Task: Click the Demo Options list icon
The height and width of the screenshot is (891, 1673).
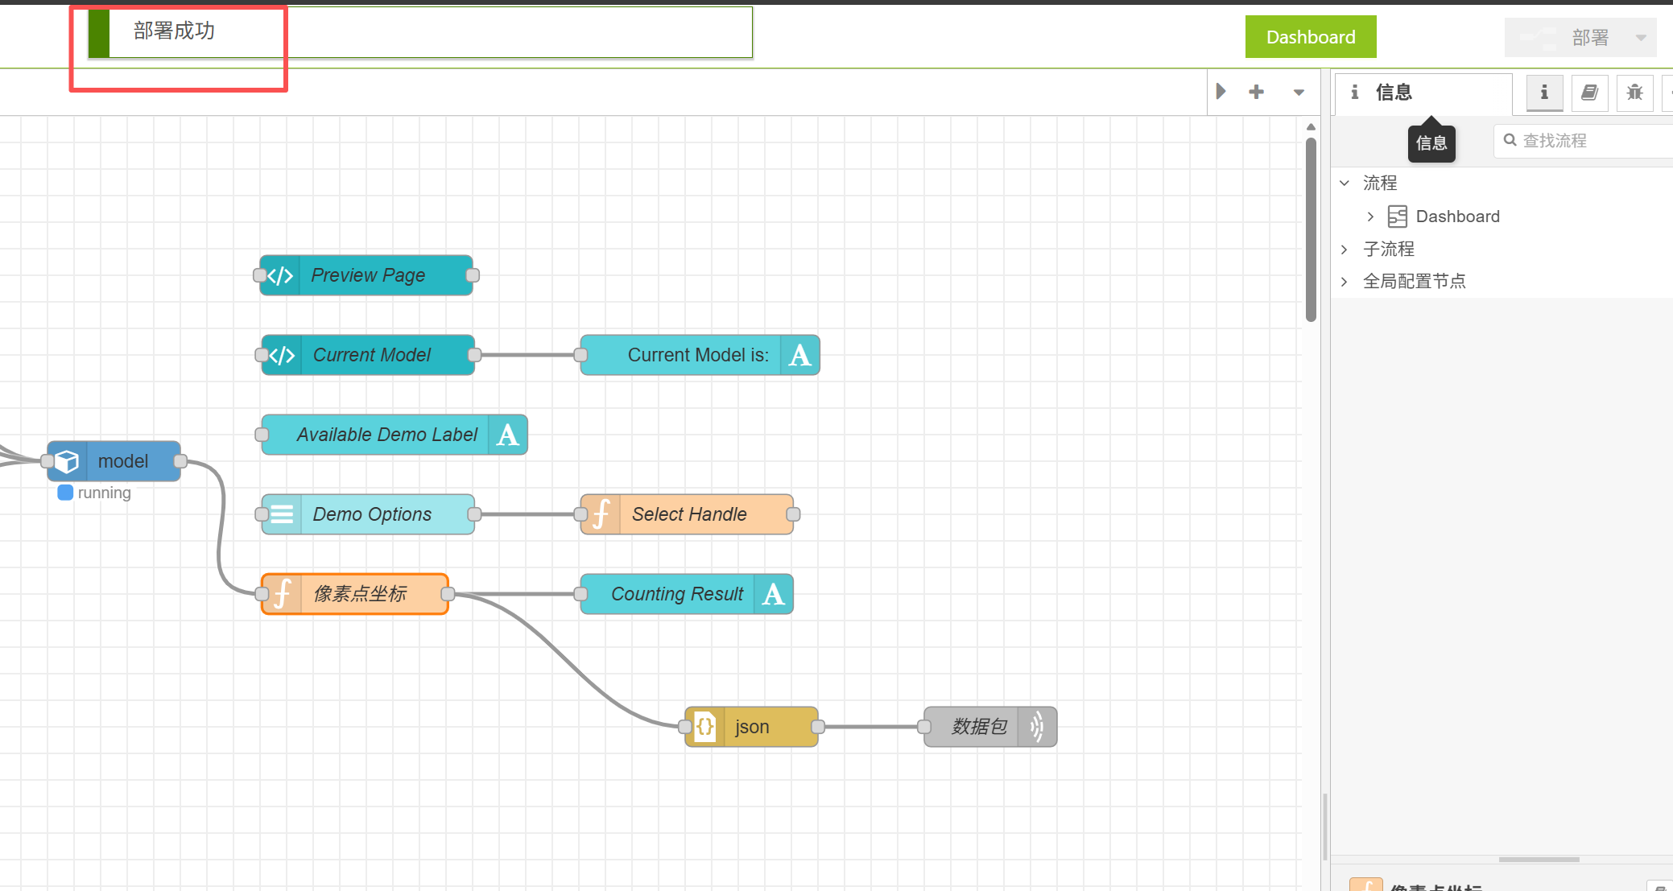Action: 282,514
